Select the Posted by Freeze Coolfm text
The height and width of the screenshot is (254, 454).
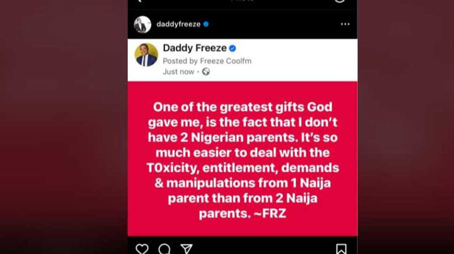tap(207, 61)
